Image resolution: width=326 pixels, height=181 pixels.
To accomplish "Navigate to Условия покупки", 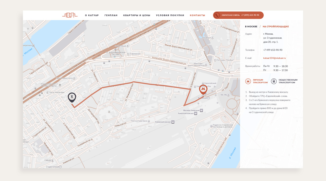I will tap(170, 15).
